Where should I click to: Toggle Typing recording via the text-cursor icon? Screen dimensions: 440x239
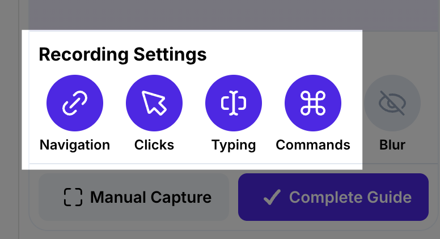234,103
